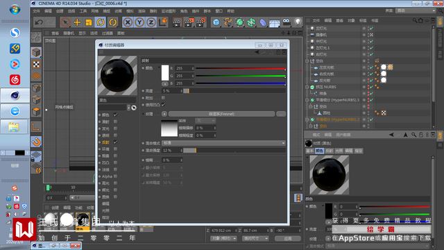Enable the 透明 Transparency channel checkbox
The width and height of the screenshot is (444, 250).
click(x=115, y=135)
